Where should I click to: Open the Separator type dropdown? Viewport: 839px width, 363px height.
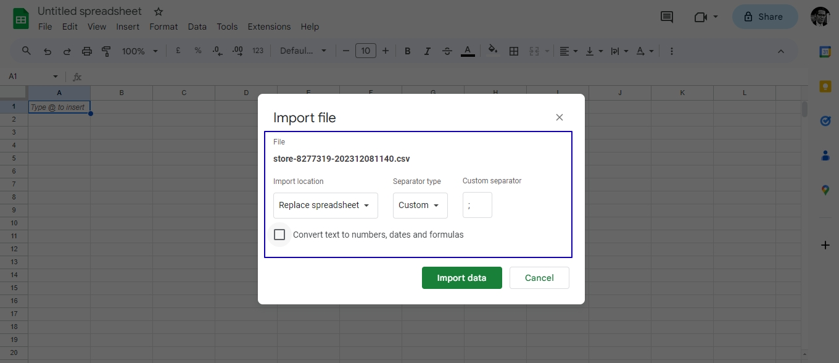[420, 205]
